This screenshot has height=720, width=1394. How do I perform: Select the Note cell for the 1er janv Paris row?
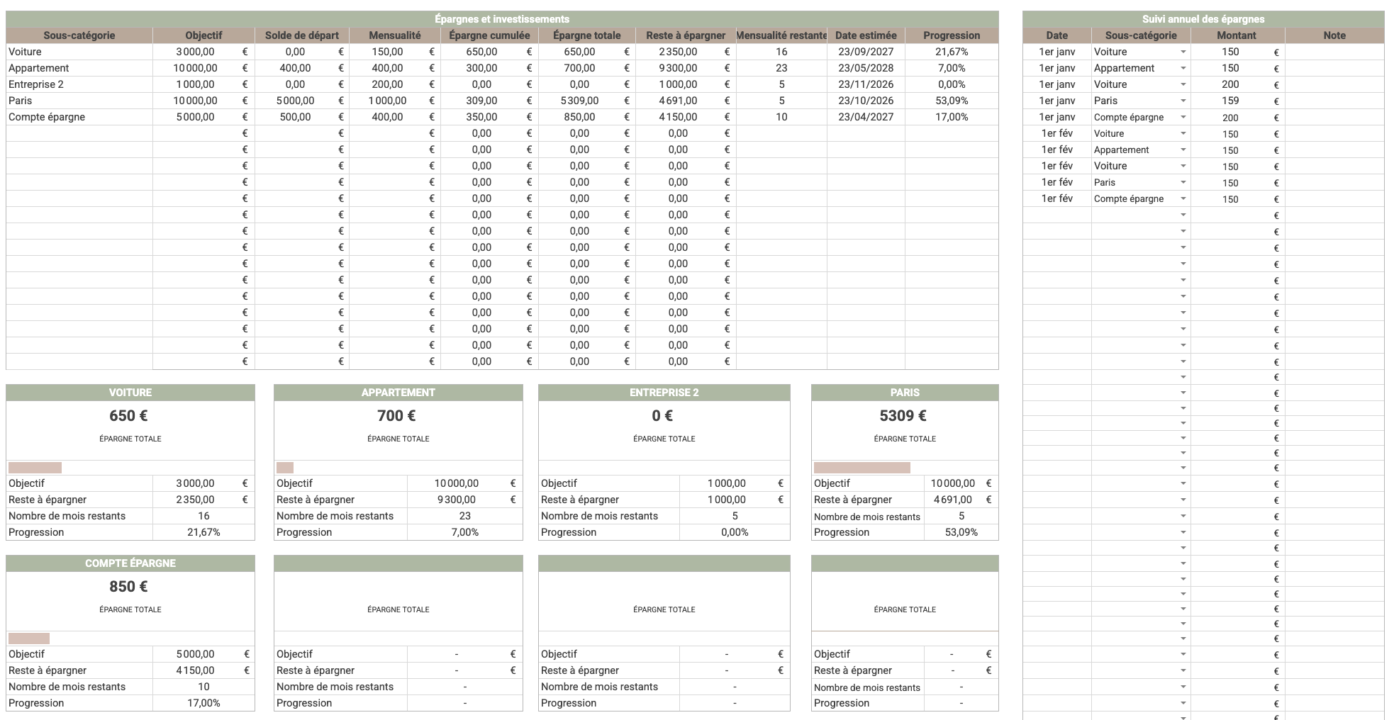tap(1334, 101)
